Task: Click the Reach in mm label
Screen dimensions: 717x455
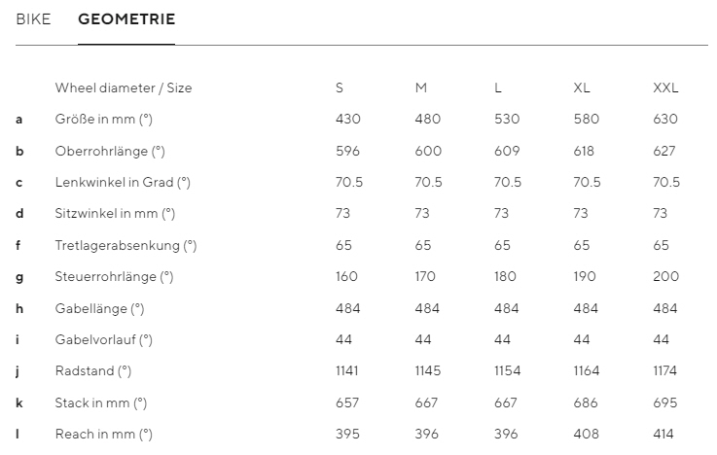Action: [x=103, y=434]
